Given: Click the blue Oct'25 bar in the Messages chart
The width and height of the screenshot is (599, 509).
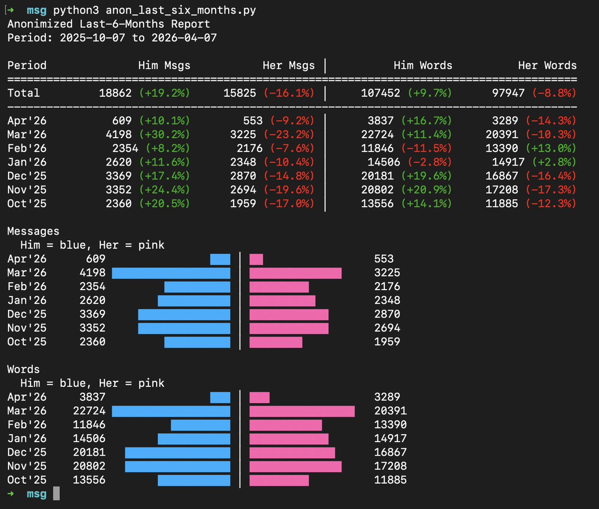Looking at the screenshot, I should point(197,342).
